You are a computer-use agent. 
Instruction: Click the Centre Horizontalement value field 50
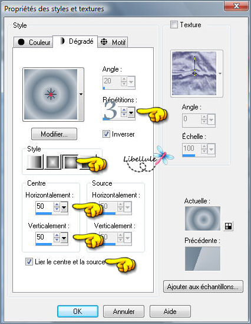click(x=44, y=206)
